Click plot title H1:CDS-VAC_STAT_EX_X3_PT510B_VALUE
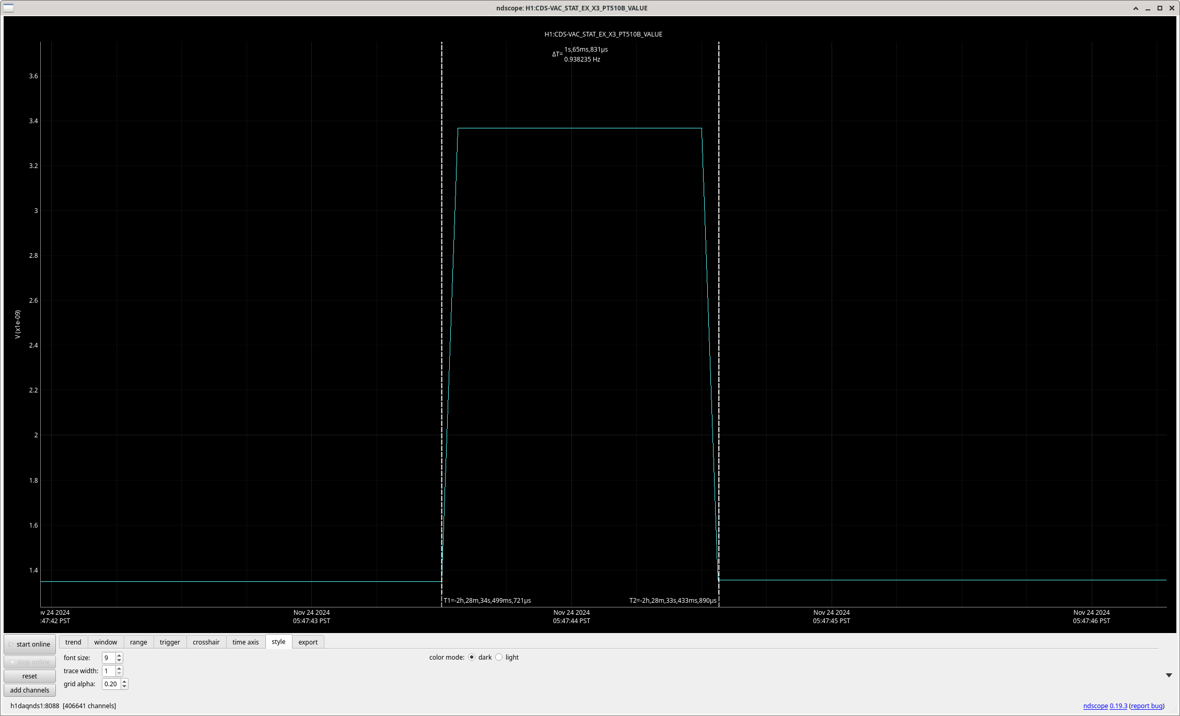Image resolution: width=1180 pixels, height=716 pixels. [x=603, y=34]
